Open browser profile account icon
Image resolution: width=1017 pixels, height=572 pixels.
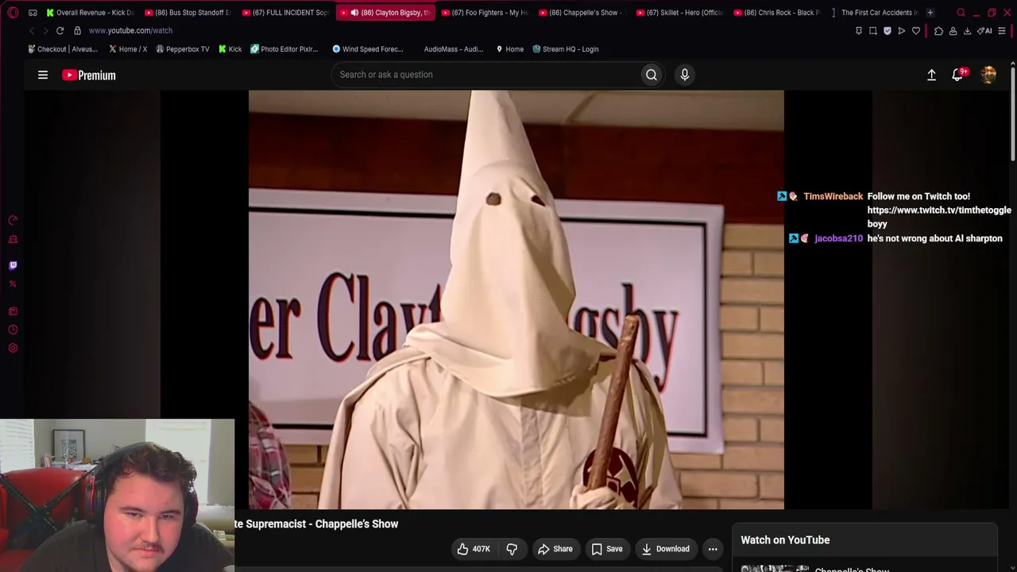point(953,31)
